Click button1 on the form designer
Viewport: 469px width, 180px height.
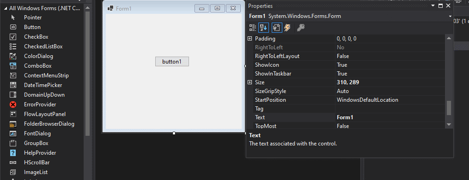click(172, 61)
